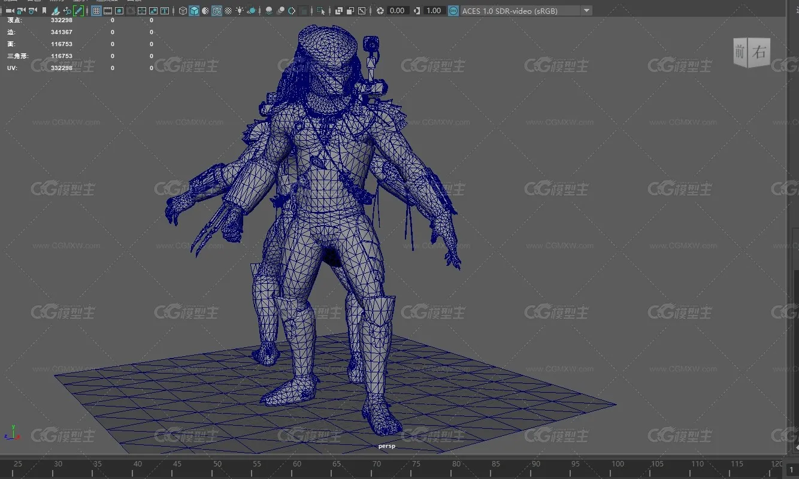Viewport: 799px width, 479px height.
Task: Click the Image Plane icon
Action: point(55,11)
